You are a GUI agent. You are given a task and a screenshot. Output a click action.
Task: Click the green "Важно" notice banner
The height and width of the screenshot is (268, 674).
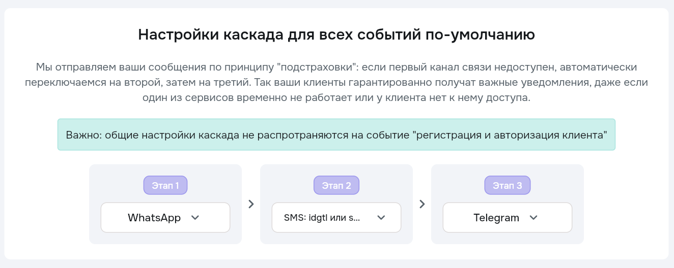tap(336, 135)
